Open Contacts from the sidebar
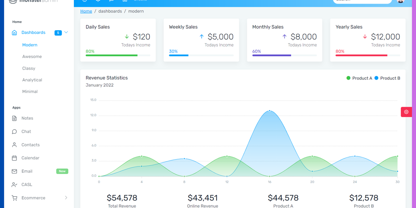This screenshot has width=416, height=208. click(x=31, y=145)
